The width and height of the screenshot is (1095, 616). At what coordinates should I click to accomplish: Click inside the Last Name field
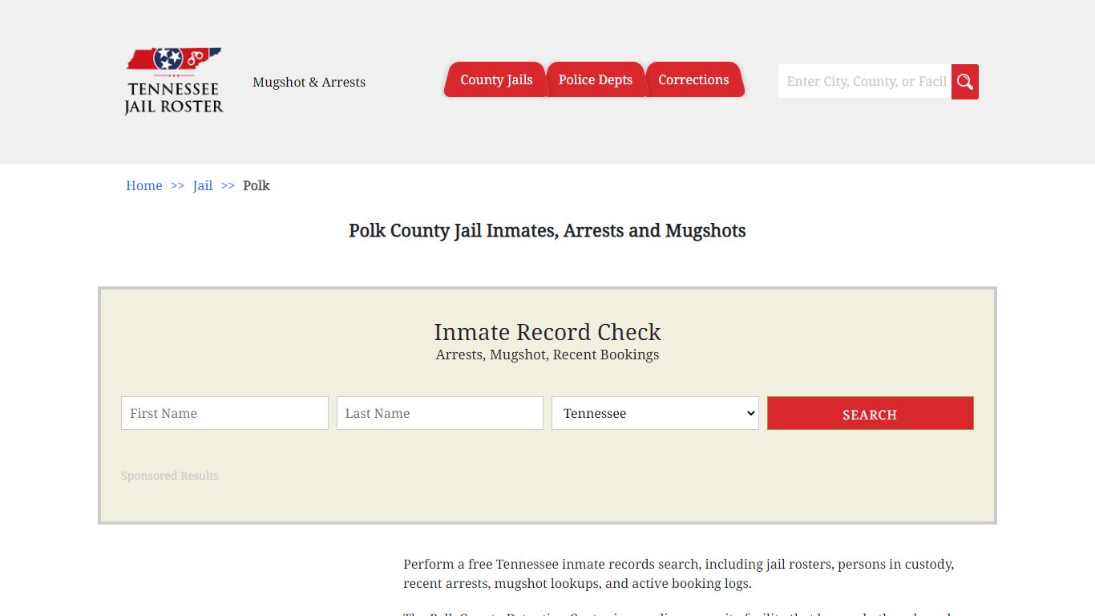pos(440,413)
